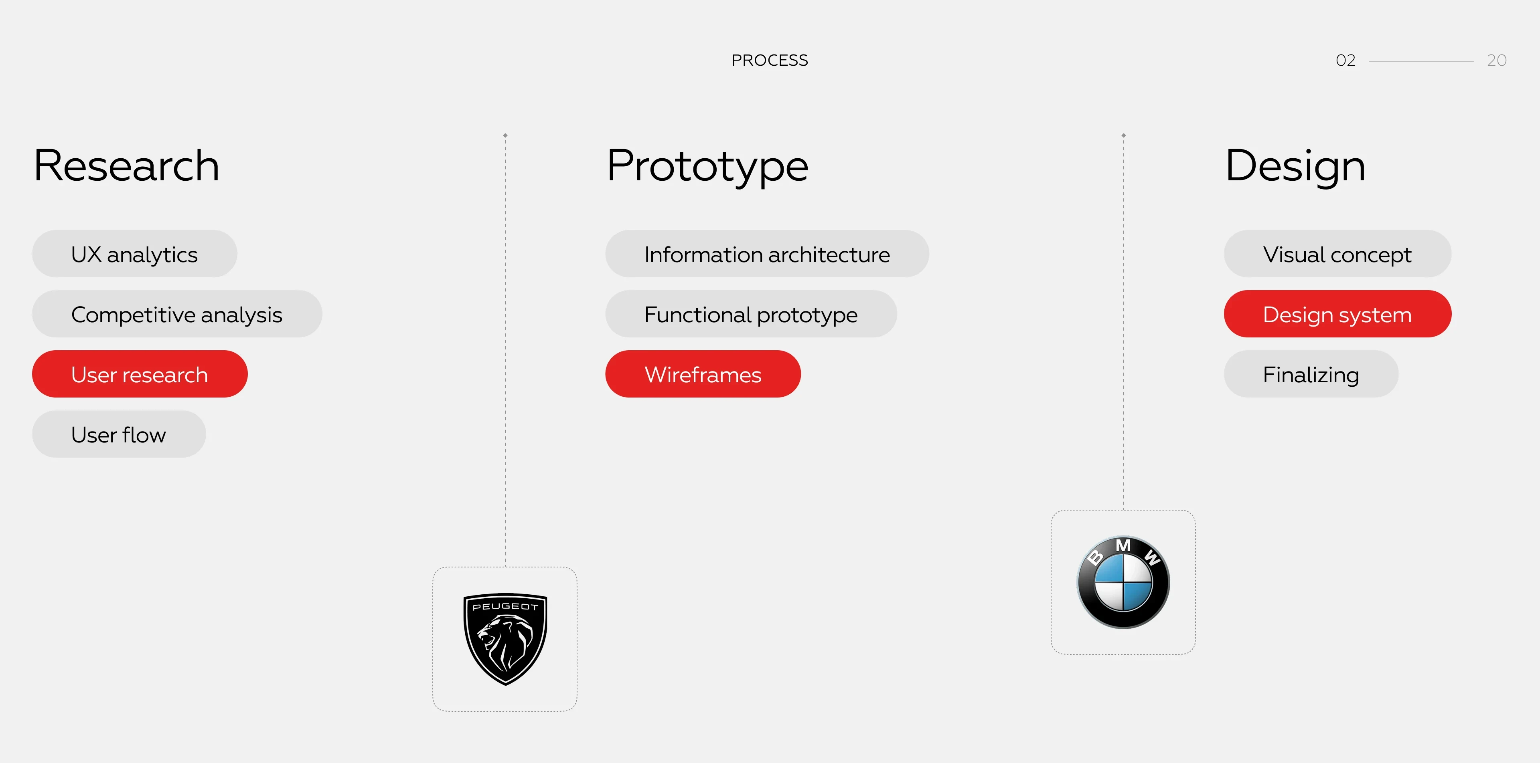Click the Research heading
This screenshot has height=763, width=1540.
(127, 166)
